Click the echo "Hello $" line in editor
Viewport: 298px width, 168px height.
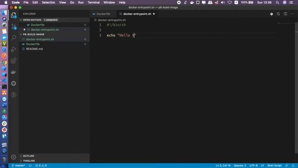[x=122, y=35]
